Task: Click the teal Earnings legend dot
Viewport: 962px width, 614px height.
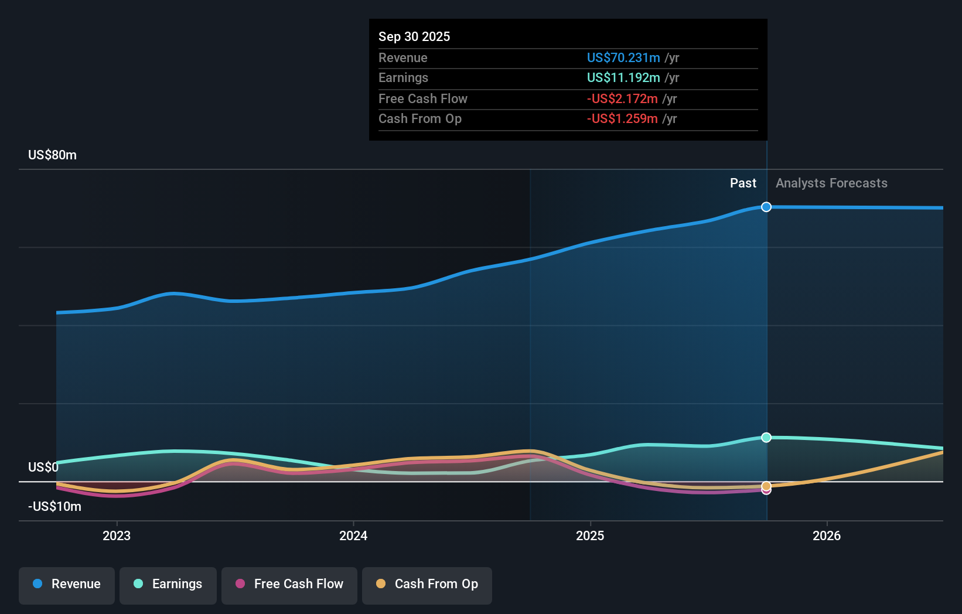Action: tap(138, 584)
